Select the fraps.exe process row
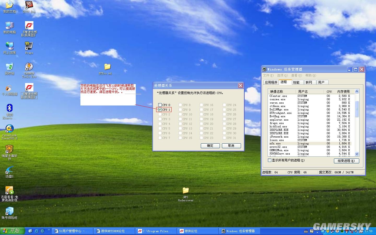This screenshot has height=235, width=376. click(x=310, y=123)
